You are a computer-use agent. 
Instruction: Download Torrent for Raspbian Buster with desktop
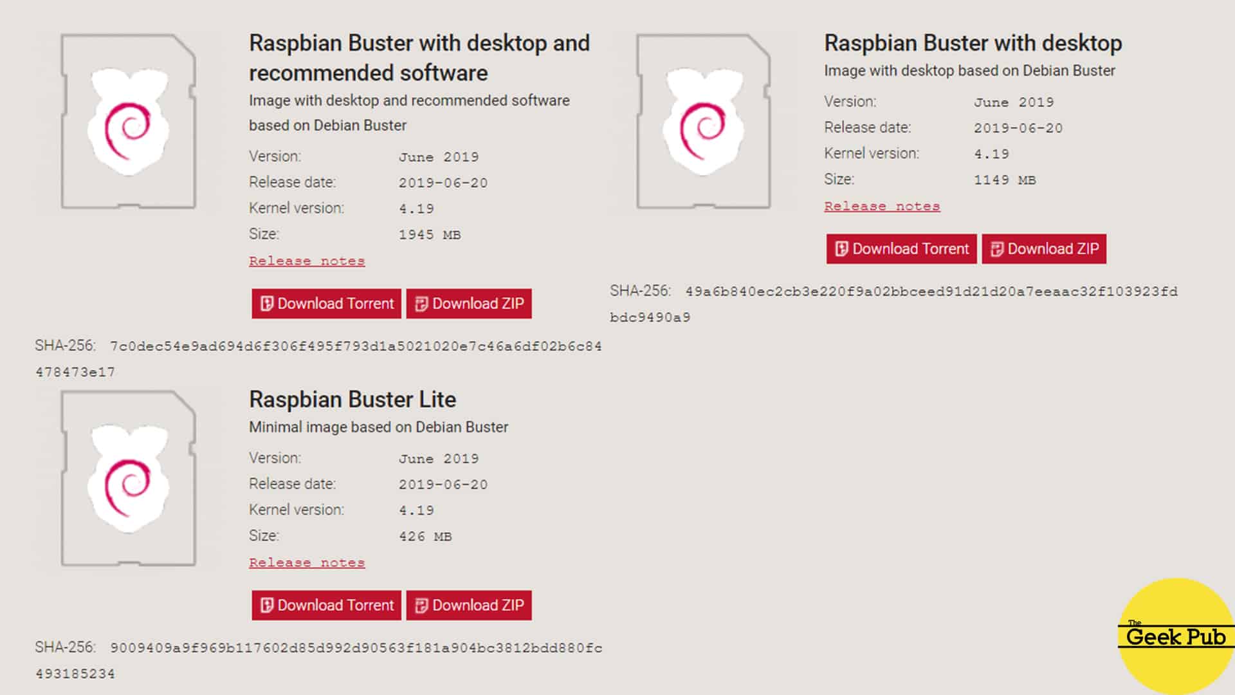pos(901,248)
